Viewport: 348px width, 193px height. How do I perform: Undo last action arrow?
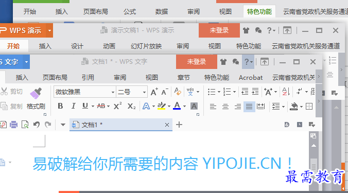[x=37, y=125]
